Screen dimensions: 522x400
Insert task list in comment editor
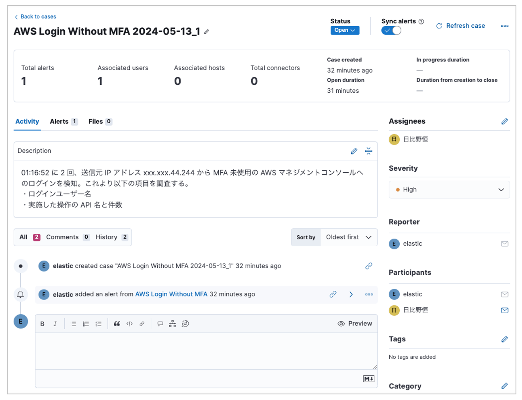click(99, 324)
